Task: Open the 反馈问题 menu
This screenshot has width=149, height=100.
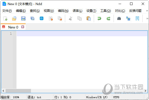Action: point(135,11)
